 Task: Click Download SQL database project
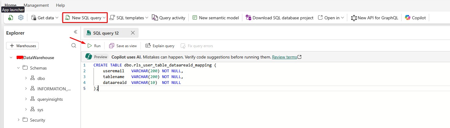click(x=279, y=18)
